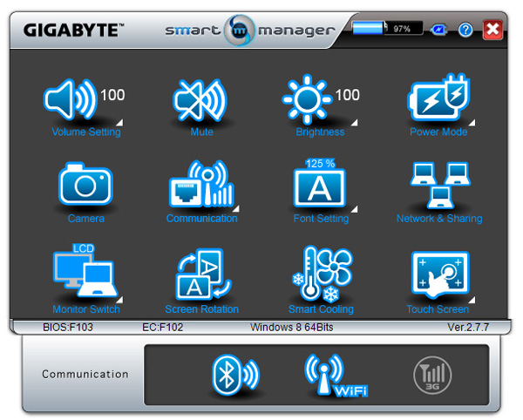
Task: Click the EC:F102 status text
Action: (163, 328)
